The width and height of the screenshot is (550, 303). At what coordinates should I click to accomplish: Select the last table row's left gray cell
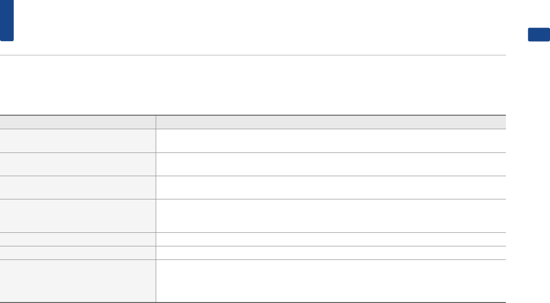(x=78, y=281)
